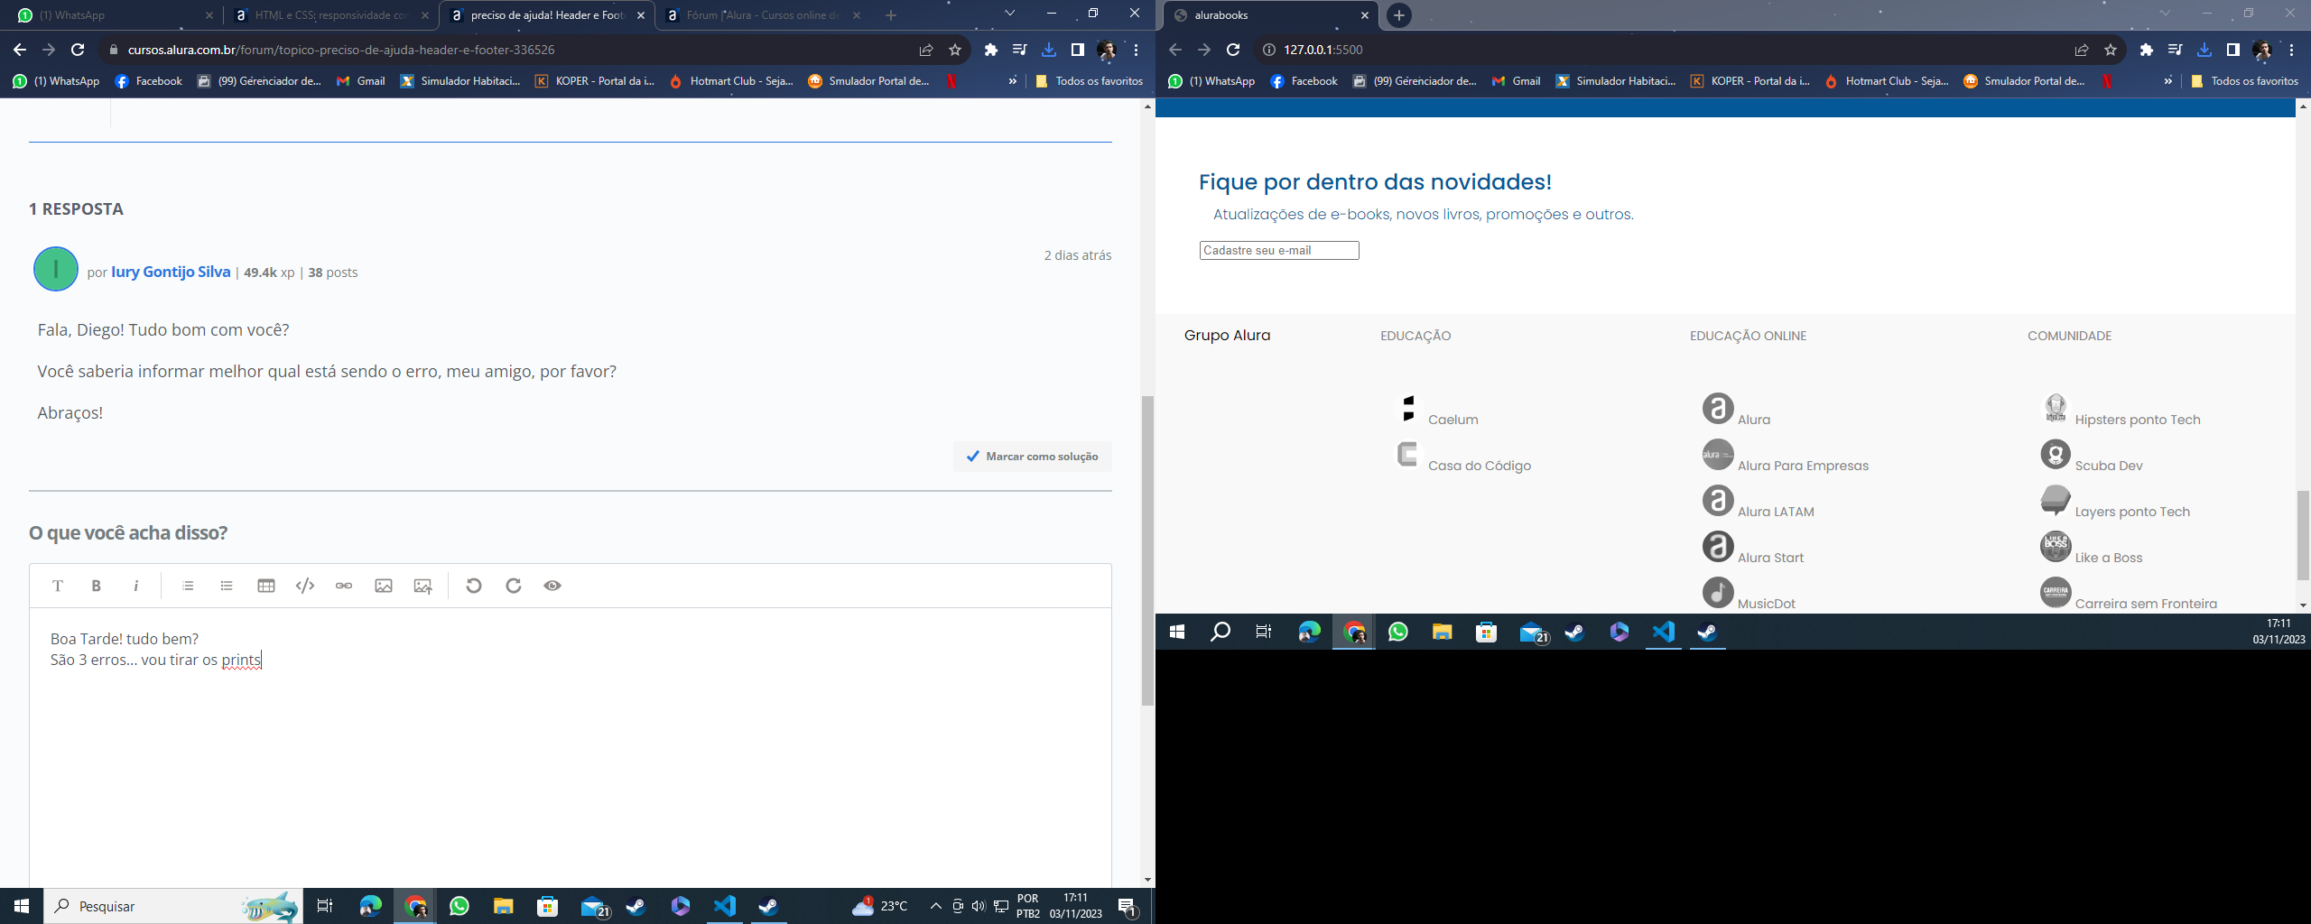
Task: Click Iury's green avatar circle
Action: [x=56, y=269]
